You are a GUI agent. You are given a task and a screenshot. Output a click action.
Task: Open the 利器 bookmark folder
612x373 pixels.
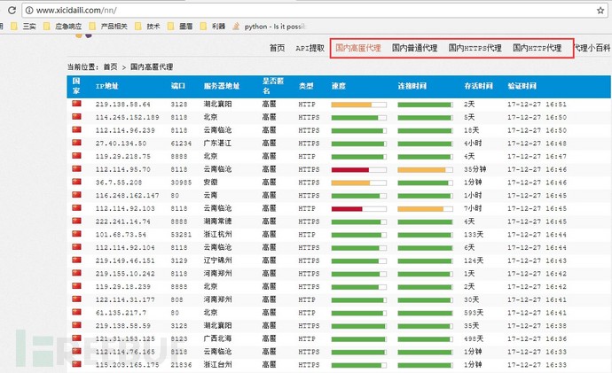212,27
